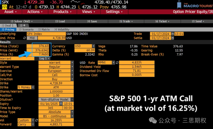Image resolution: width=213 pixels, height=129 pixels.
Task: Open the Ticket dropdown button
Action: [162, 22]
